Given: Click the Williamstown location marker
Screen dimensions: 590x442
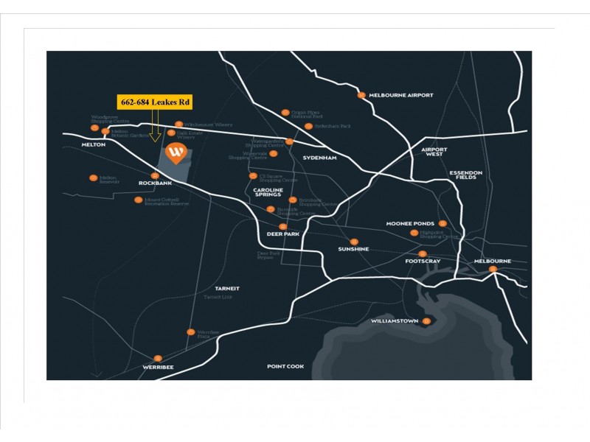Looking at the screenshot, I should point(426,321).
